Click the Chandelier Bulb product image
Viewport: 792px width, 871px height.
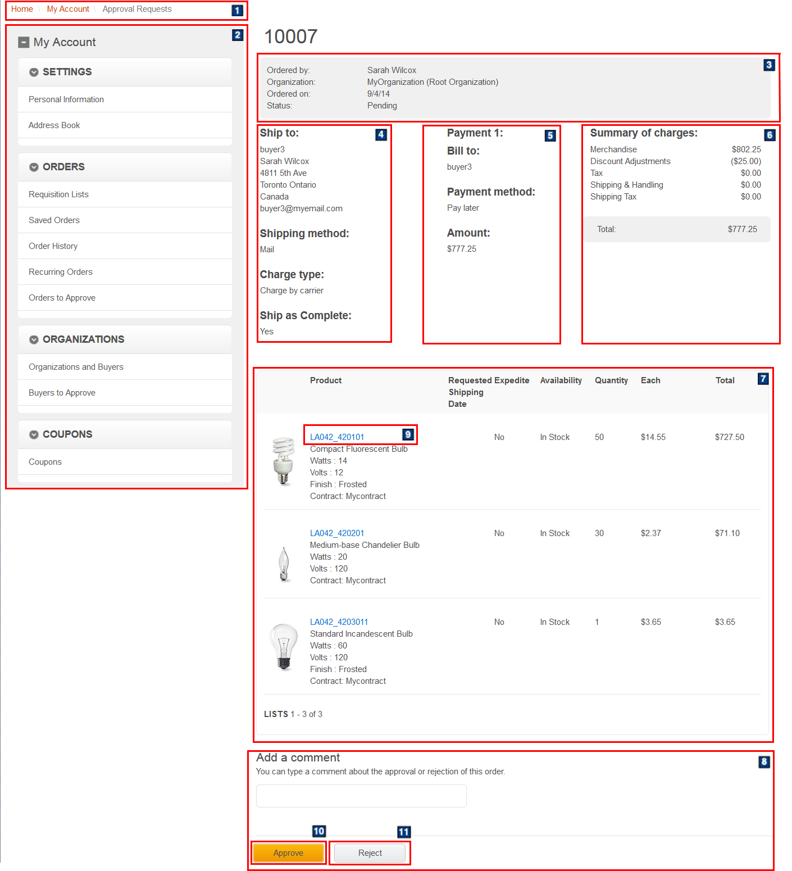(x=284, y=564)
